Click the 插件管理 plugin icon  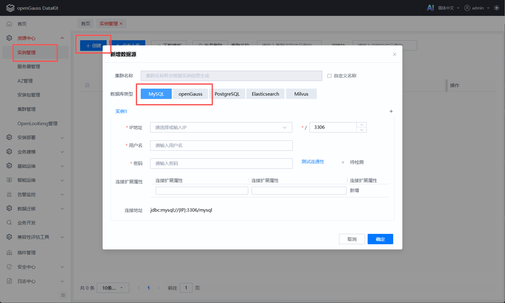click(x=9, y=253)
